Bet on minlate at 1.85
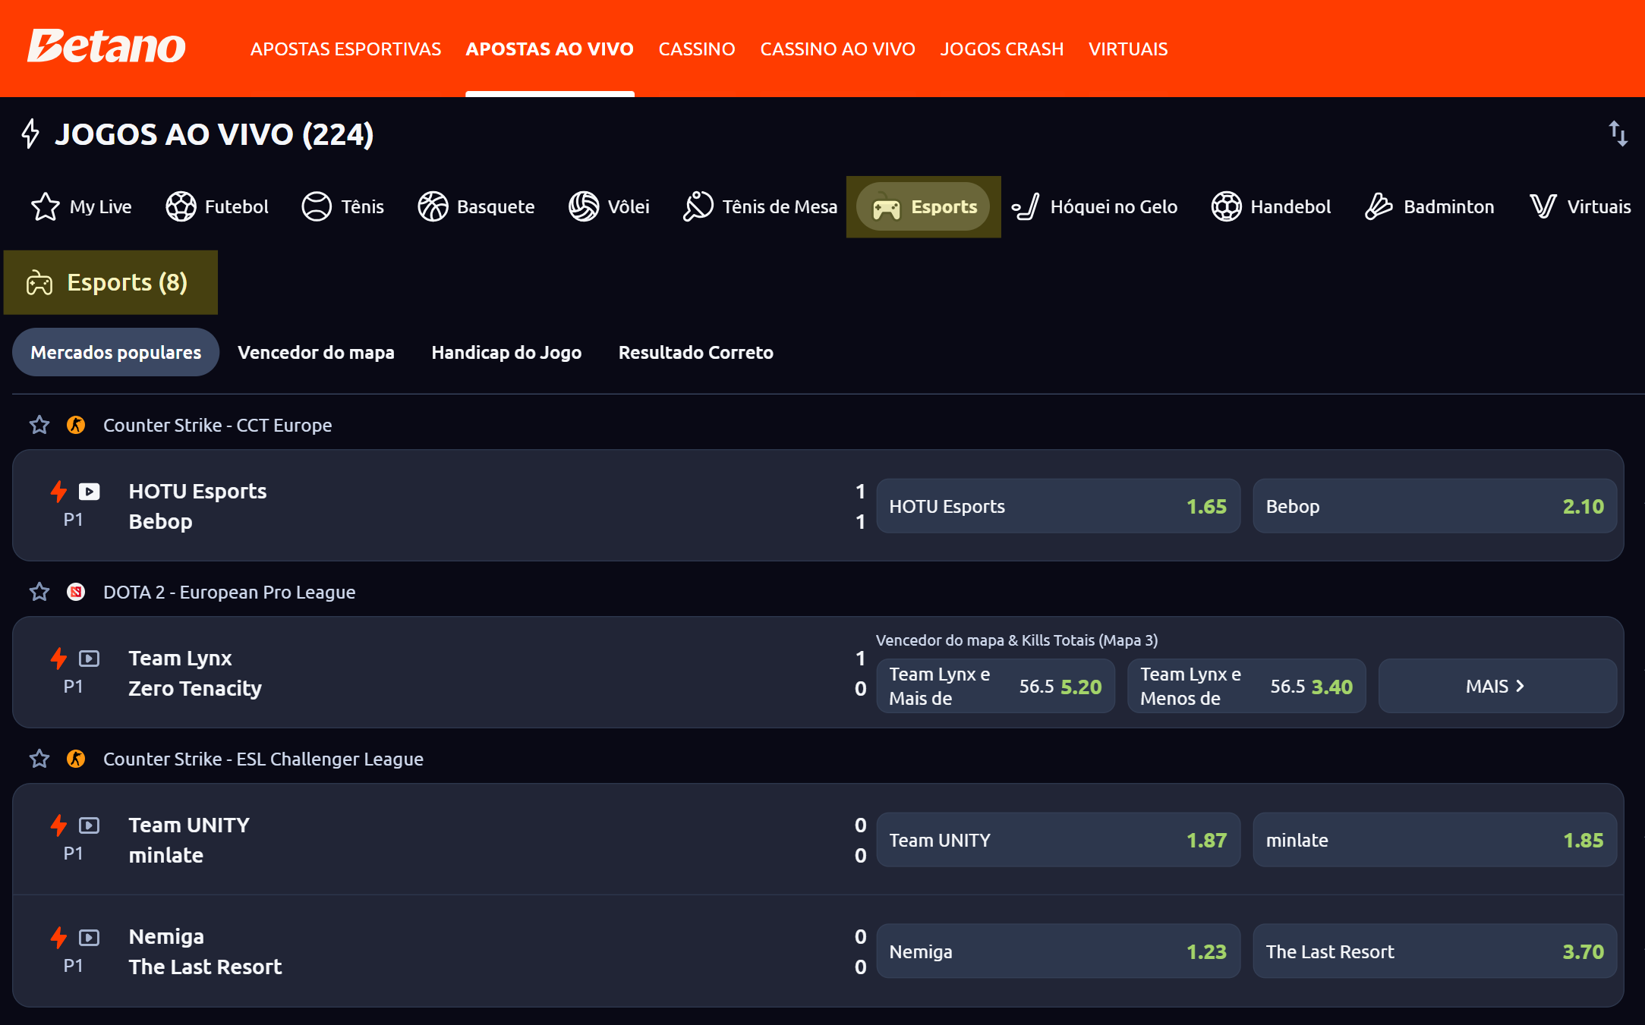The height and width of the screenshot is (1025, 1645). pyautogui.click(x=1435, y=840)
